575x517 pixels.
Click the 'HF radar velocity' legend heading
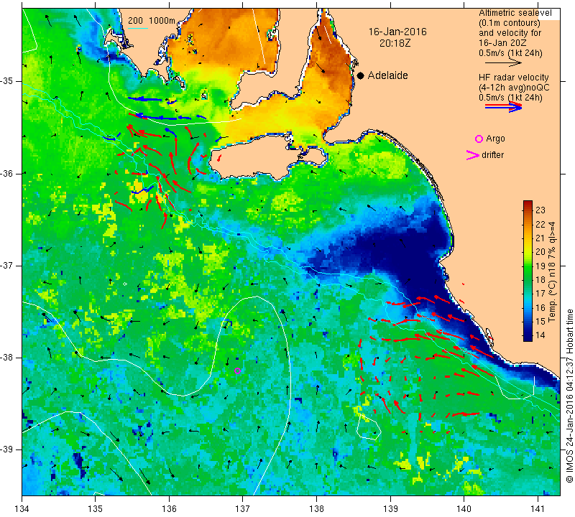pos(513,78)
